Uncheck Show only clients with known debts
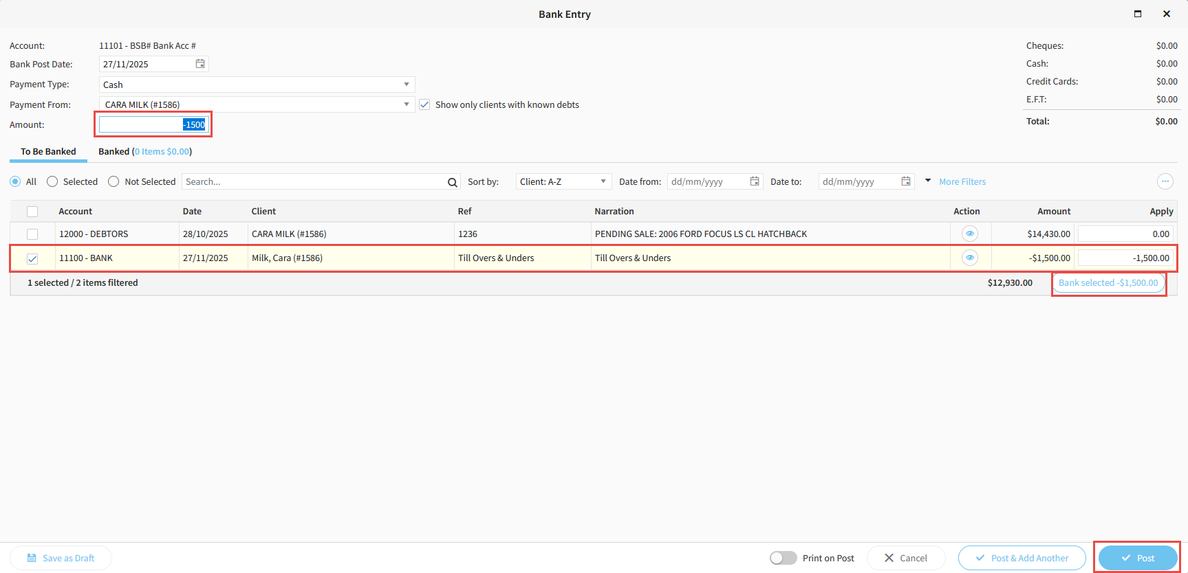Image resolution: width=1188 pixels, height=573 pixels. [424, 104]
